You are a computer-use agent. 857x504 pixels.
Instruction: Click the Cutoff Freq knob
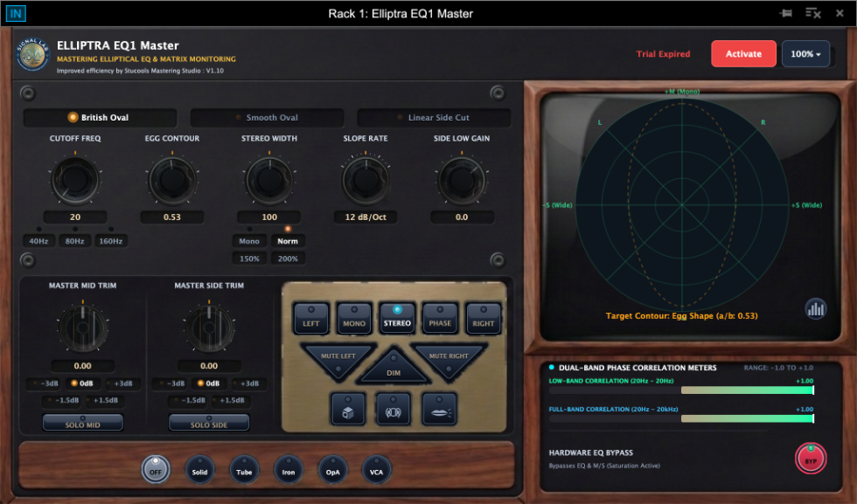(75, 179)
